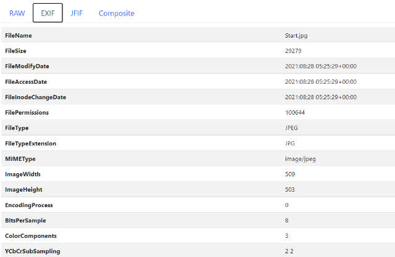Viewport: 395px width, 257px height.
Task: Switch to the RAW tab
Action: point(17,13)
